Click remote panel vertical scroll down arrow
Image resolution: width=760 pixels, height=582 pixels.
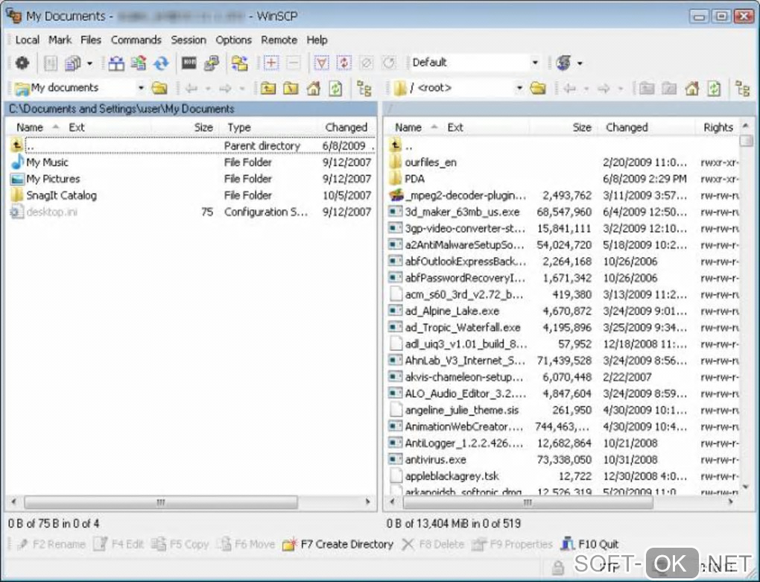(x=745, y=487)
